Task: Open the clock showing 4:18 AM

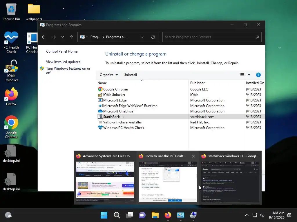Action: 277,215
